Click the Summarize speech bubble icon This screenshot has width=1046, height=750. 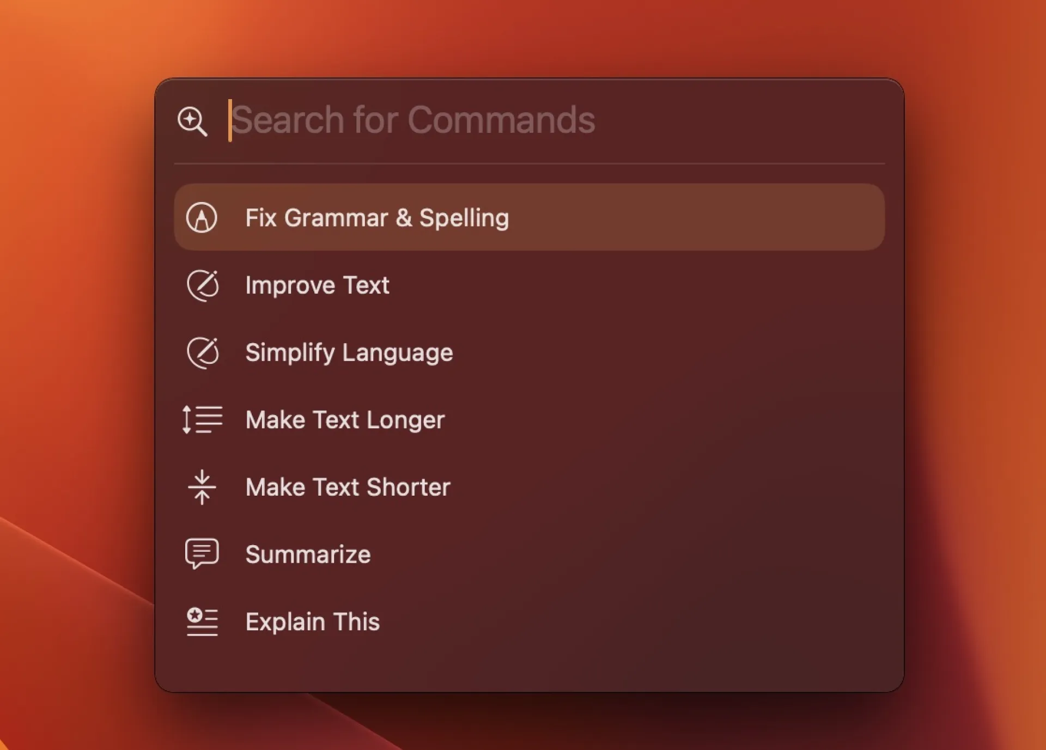[202, 553]
